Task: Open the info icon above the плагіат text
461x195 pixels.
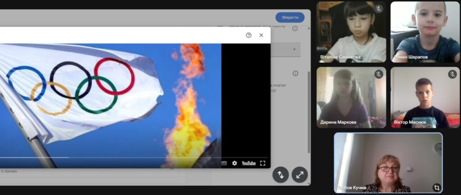Action: tap(295, 73)
